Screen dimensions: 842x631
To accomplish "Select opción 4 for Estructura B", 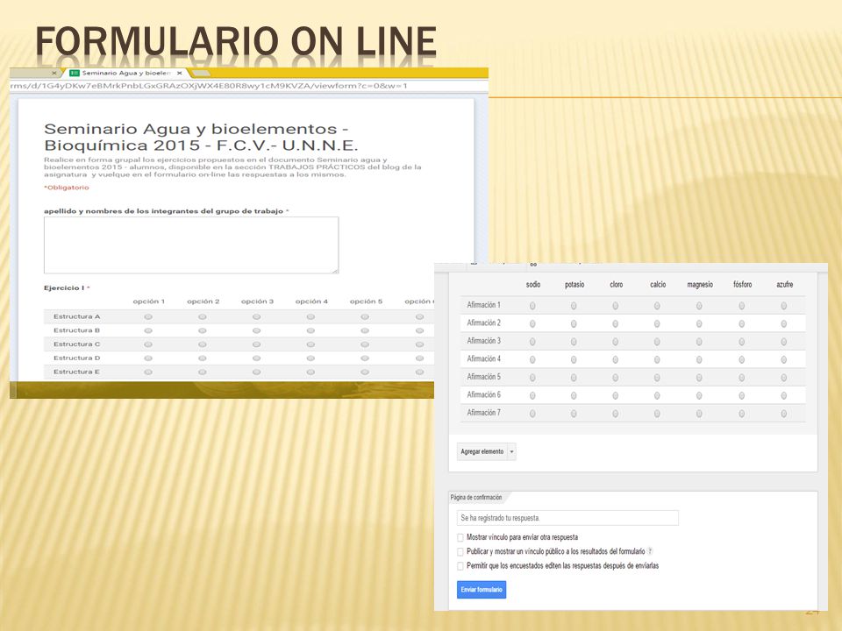I will click(x=310, y=330).
